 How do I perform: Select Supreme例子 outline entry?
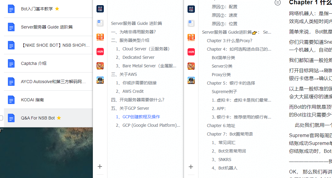point(224,92)
